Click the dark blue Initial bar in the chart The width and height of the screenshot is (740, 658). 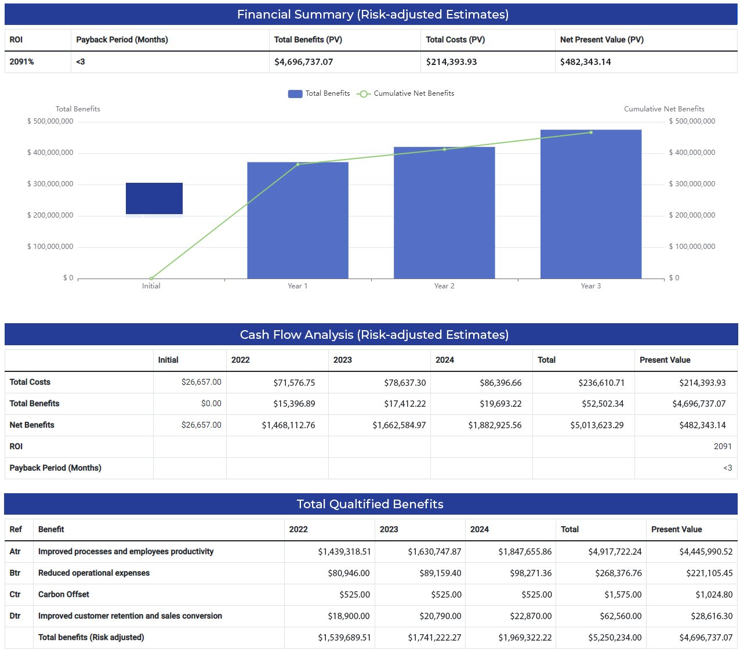point(154,198)
